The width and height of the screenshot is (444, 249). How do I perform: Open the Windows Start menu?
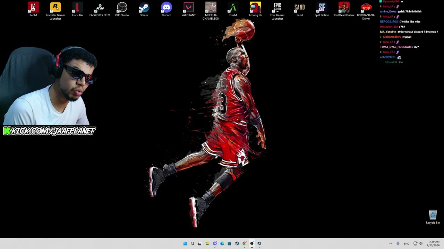click(185, 243)
